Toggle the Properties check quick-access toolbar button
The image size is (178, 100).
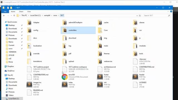point(8,8)
